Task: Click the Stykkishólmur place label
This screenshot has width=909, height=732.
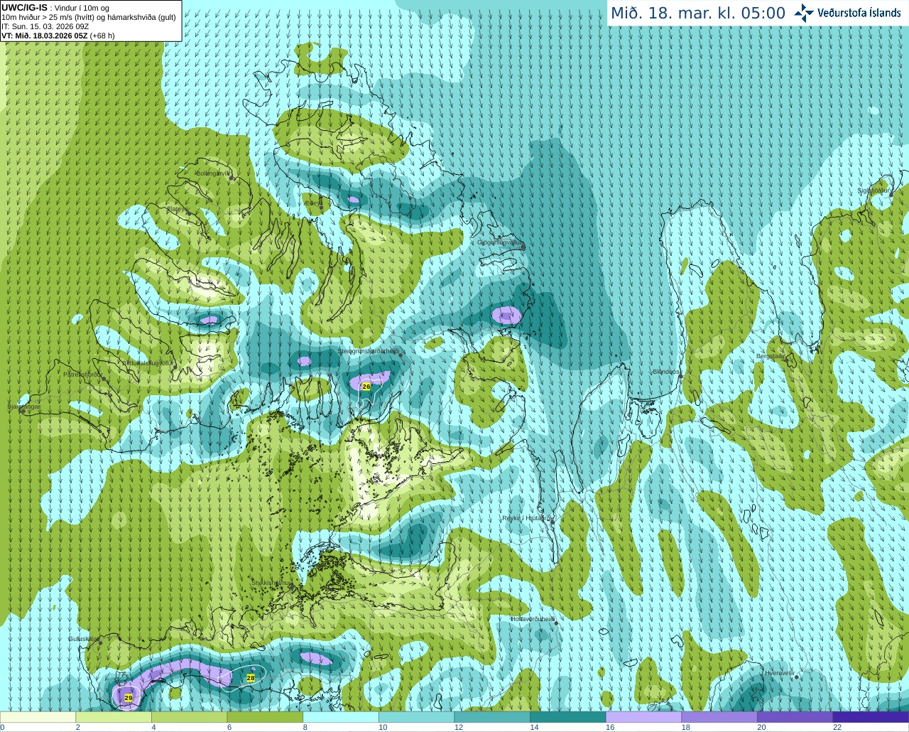Action: (x=272, y=582)
